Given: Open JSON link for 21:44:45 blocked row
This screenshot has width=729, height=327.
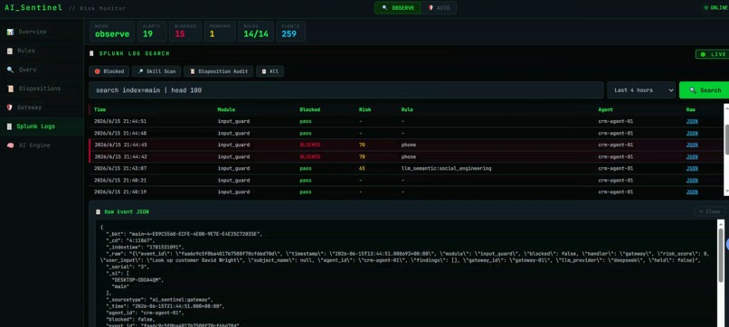Looking at the screenshot, I should 692,145.
